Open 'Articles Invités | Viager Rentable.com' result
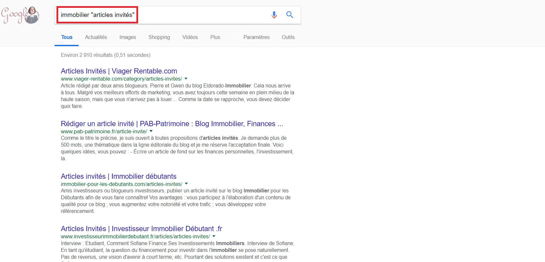This screenshot has height=262, width=545. [119, 71]
